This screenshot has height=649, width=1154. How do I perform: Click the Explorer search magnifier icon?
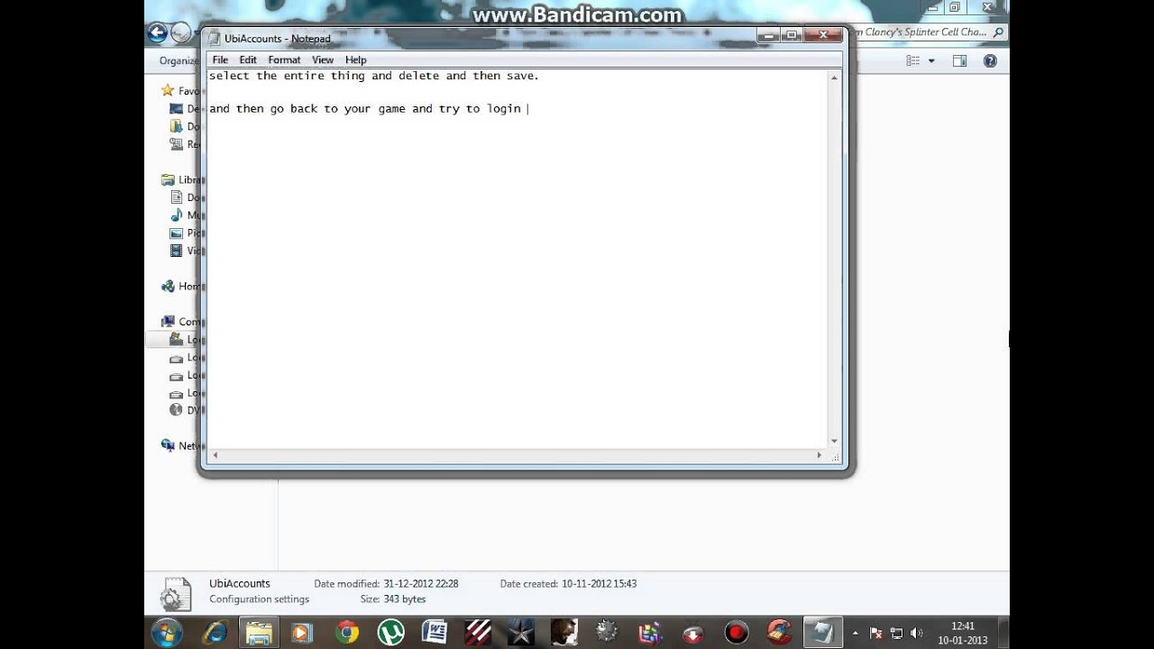[x=998, y=32]
